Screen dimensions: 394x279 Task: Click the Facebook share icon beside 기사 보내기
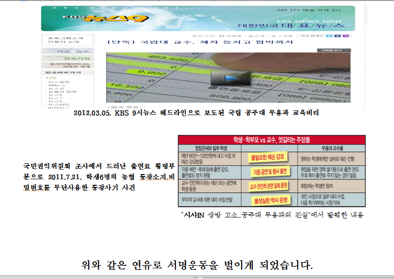[x=337, y=36]
